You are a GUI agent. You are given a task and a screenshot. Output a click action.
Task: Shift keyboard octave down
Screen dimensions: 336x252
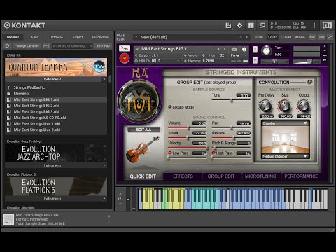point(120,204)
